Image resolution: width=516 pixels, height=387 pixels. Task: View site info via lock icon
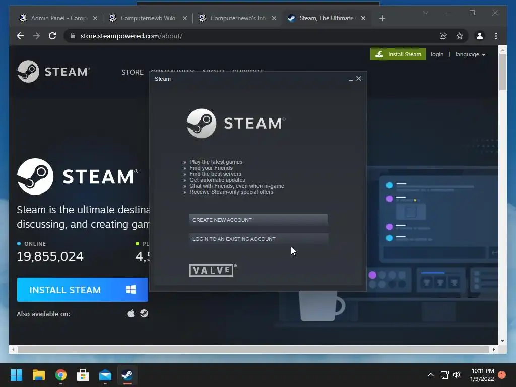[73, 36]
